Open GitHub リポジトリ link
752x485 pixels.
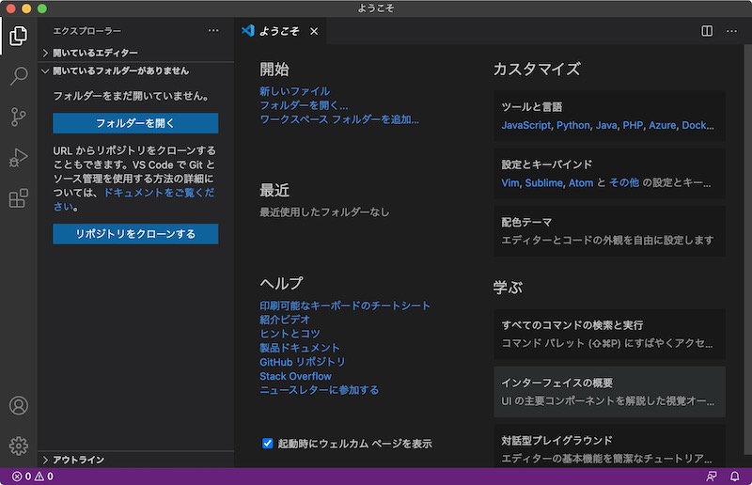tap(302, 362)
